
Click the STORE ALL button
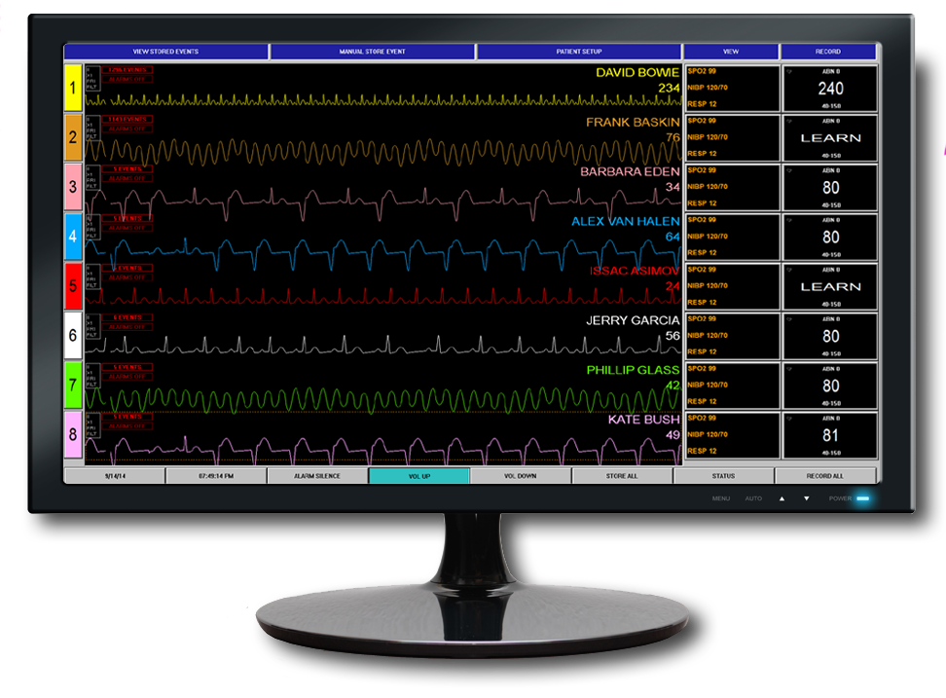coord(622,476)
